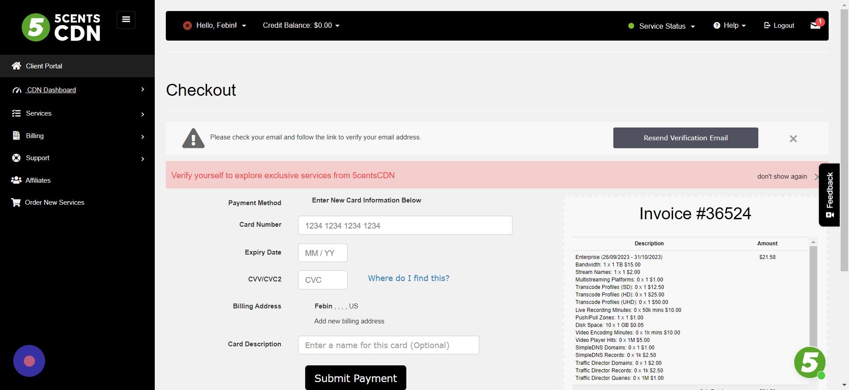The height and width of the screenshot is (390, 849).
Task: Focus the Expiry Date field
Action: (323, 253)
